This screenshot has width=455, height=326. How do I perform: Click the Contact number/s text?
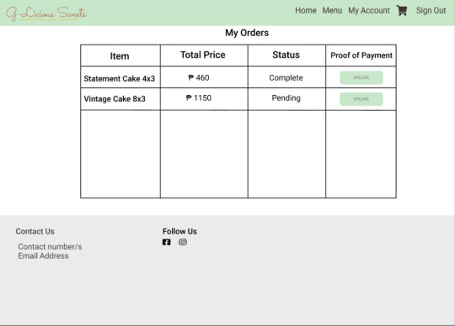(x=50, y=247)
